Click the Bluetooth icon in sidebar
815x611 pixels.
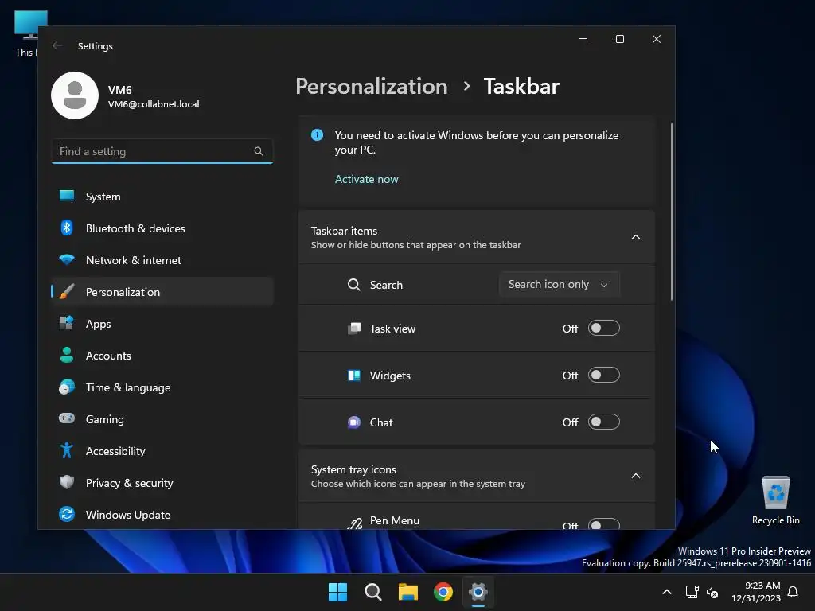[67, 228]
